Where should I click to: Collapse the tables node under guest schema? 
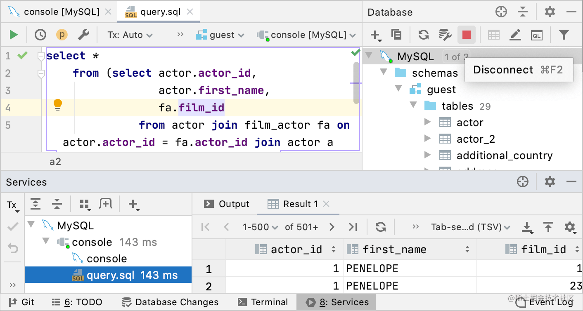(413, 106)
